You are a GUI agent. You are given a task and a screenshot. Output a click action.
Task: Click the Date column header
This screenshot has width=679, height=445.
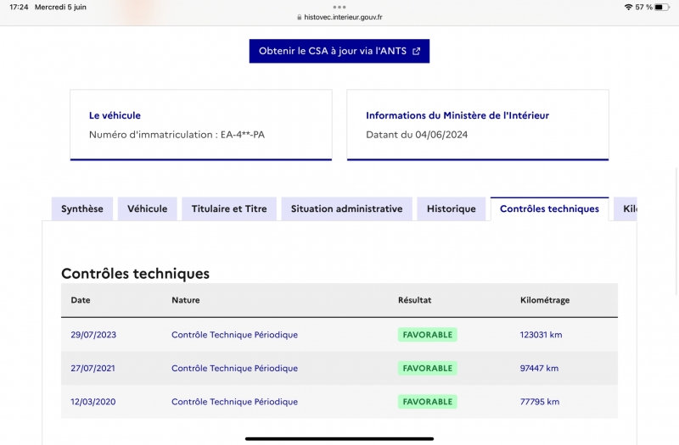coord(81,300)
